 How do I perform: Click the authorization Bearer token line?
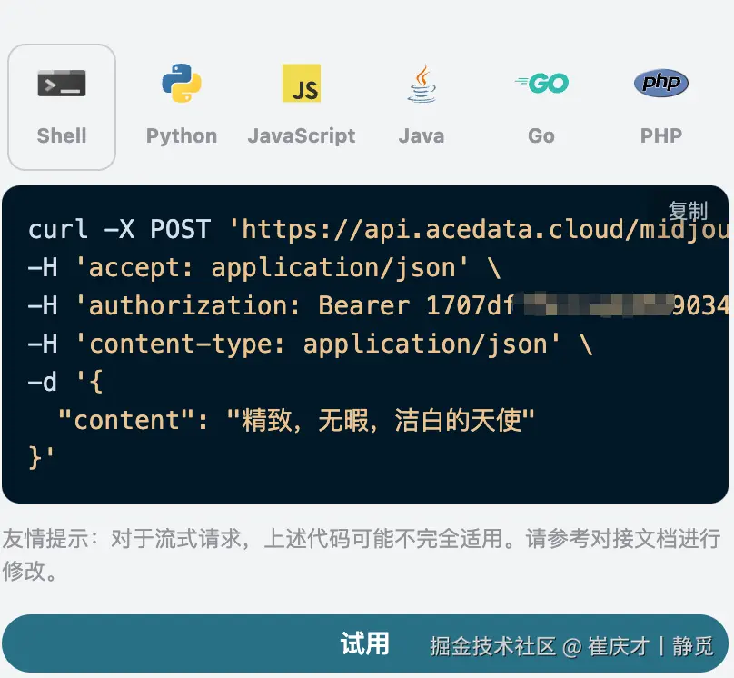point(378,306)
